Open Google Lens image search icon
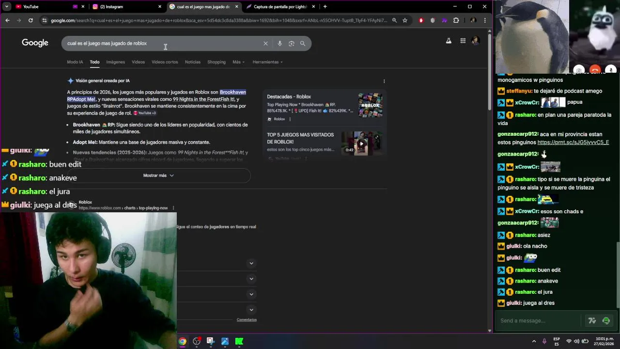This screenshot has height=349, width=620. [x=291, y=44]
